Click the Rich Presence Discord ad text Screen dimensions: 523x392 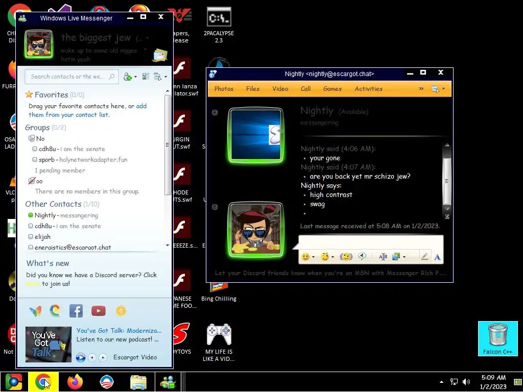(x=330, y=273)
